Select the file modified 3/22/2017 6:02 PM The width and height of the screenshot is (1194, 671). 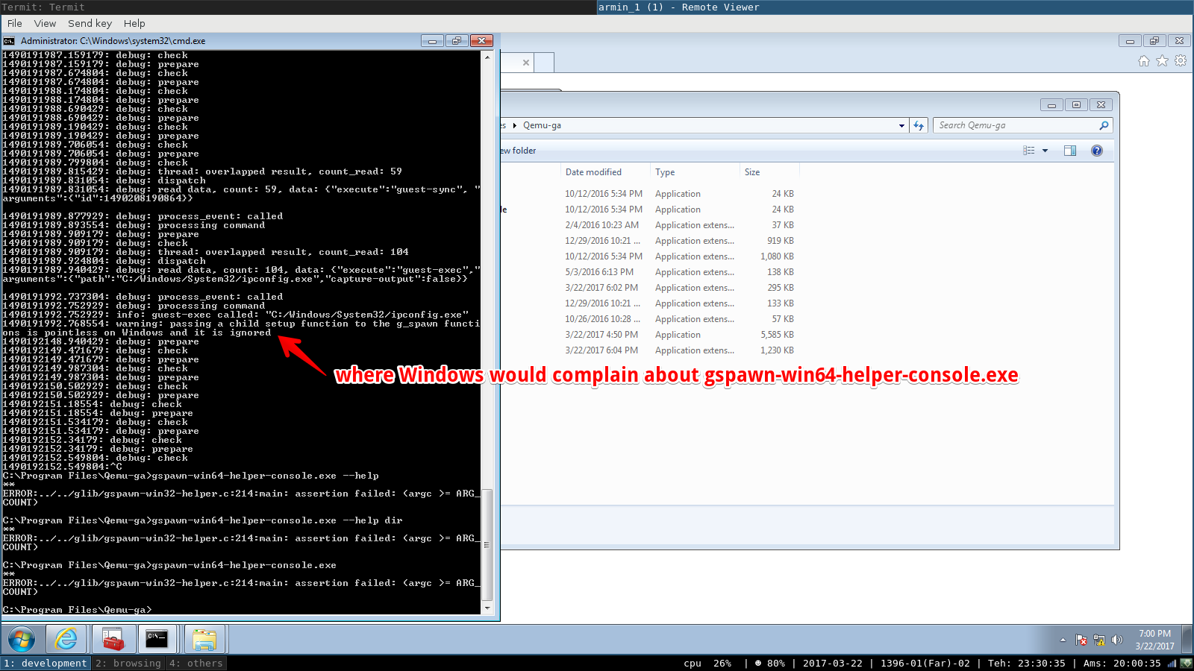coord(648,288)
